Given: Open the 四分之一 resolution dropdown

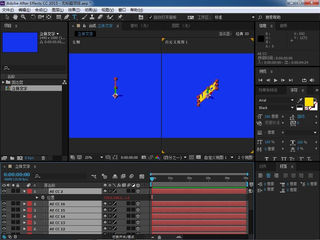Looking at the screenshot, I should pyautogui.click(x=175, y=157).
